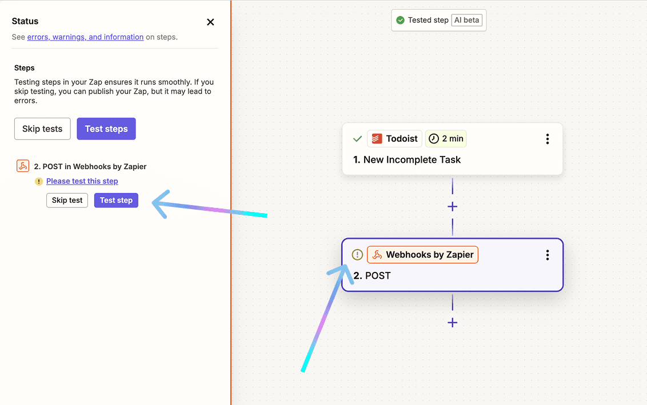This screenshot has height=405, width=647.
Task: Run all tests with Test steps
Action: pyautogui.click(x=106, y=129)
